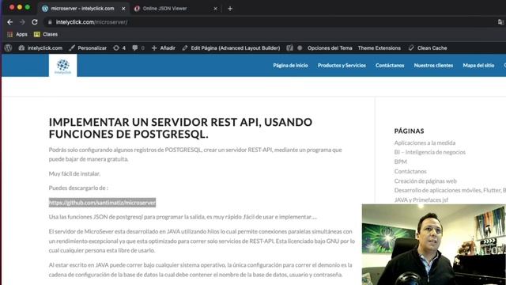Open Theme Extensions in admin bar

click(x=379, y=47)
